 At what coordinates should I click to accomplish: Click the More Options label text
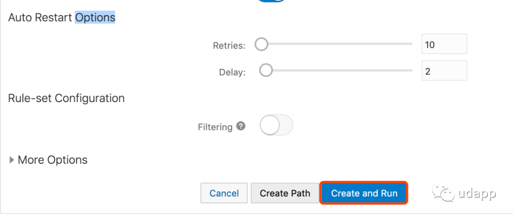tap(53, 160)
